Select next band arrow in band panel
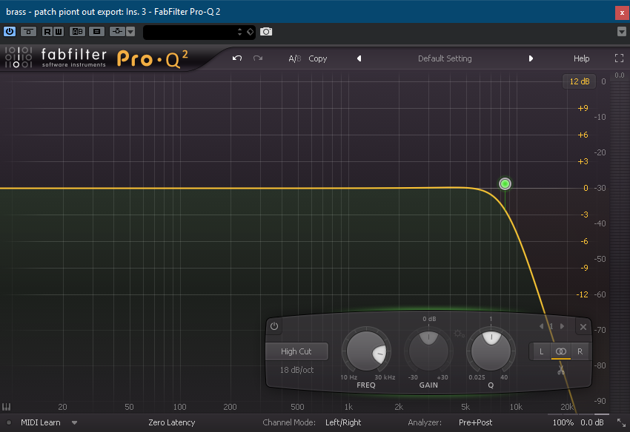The height and width of the screenshot is (432, 630). [562, 326]
